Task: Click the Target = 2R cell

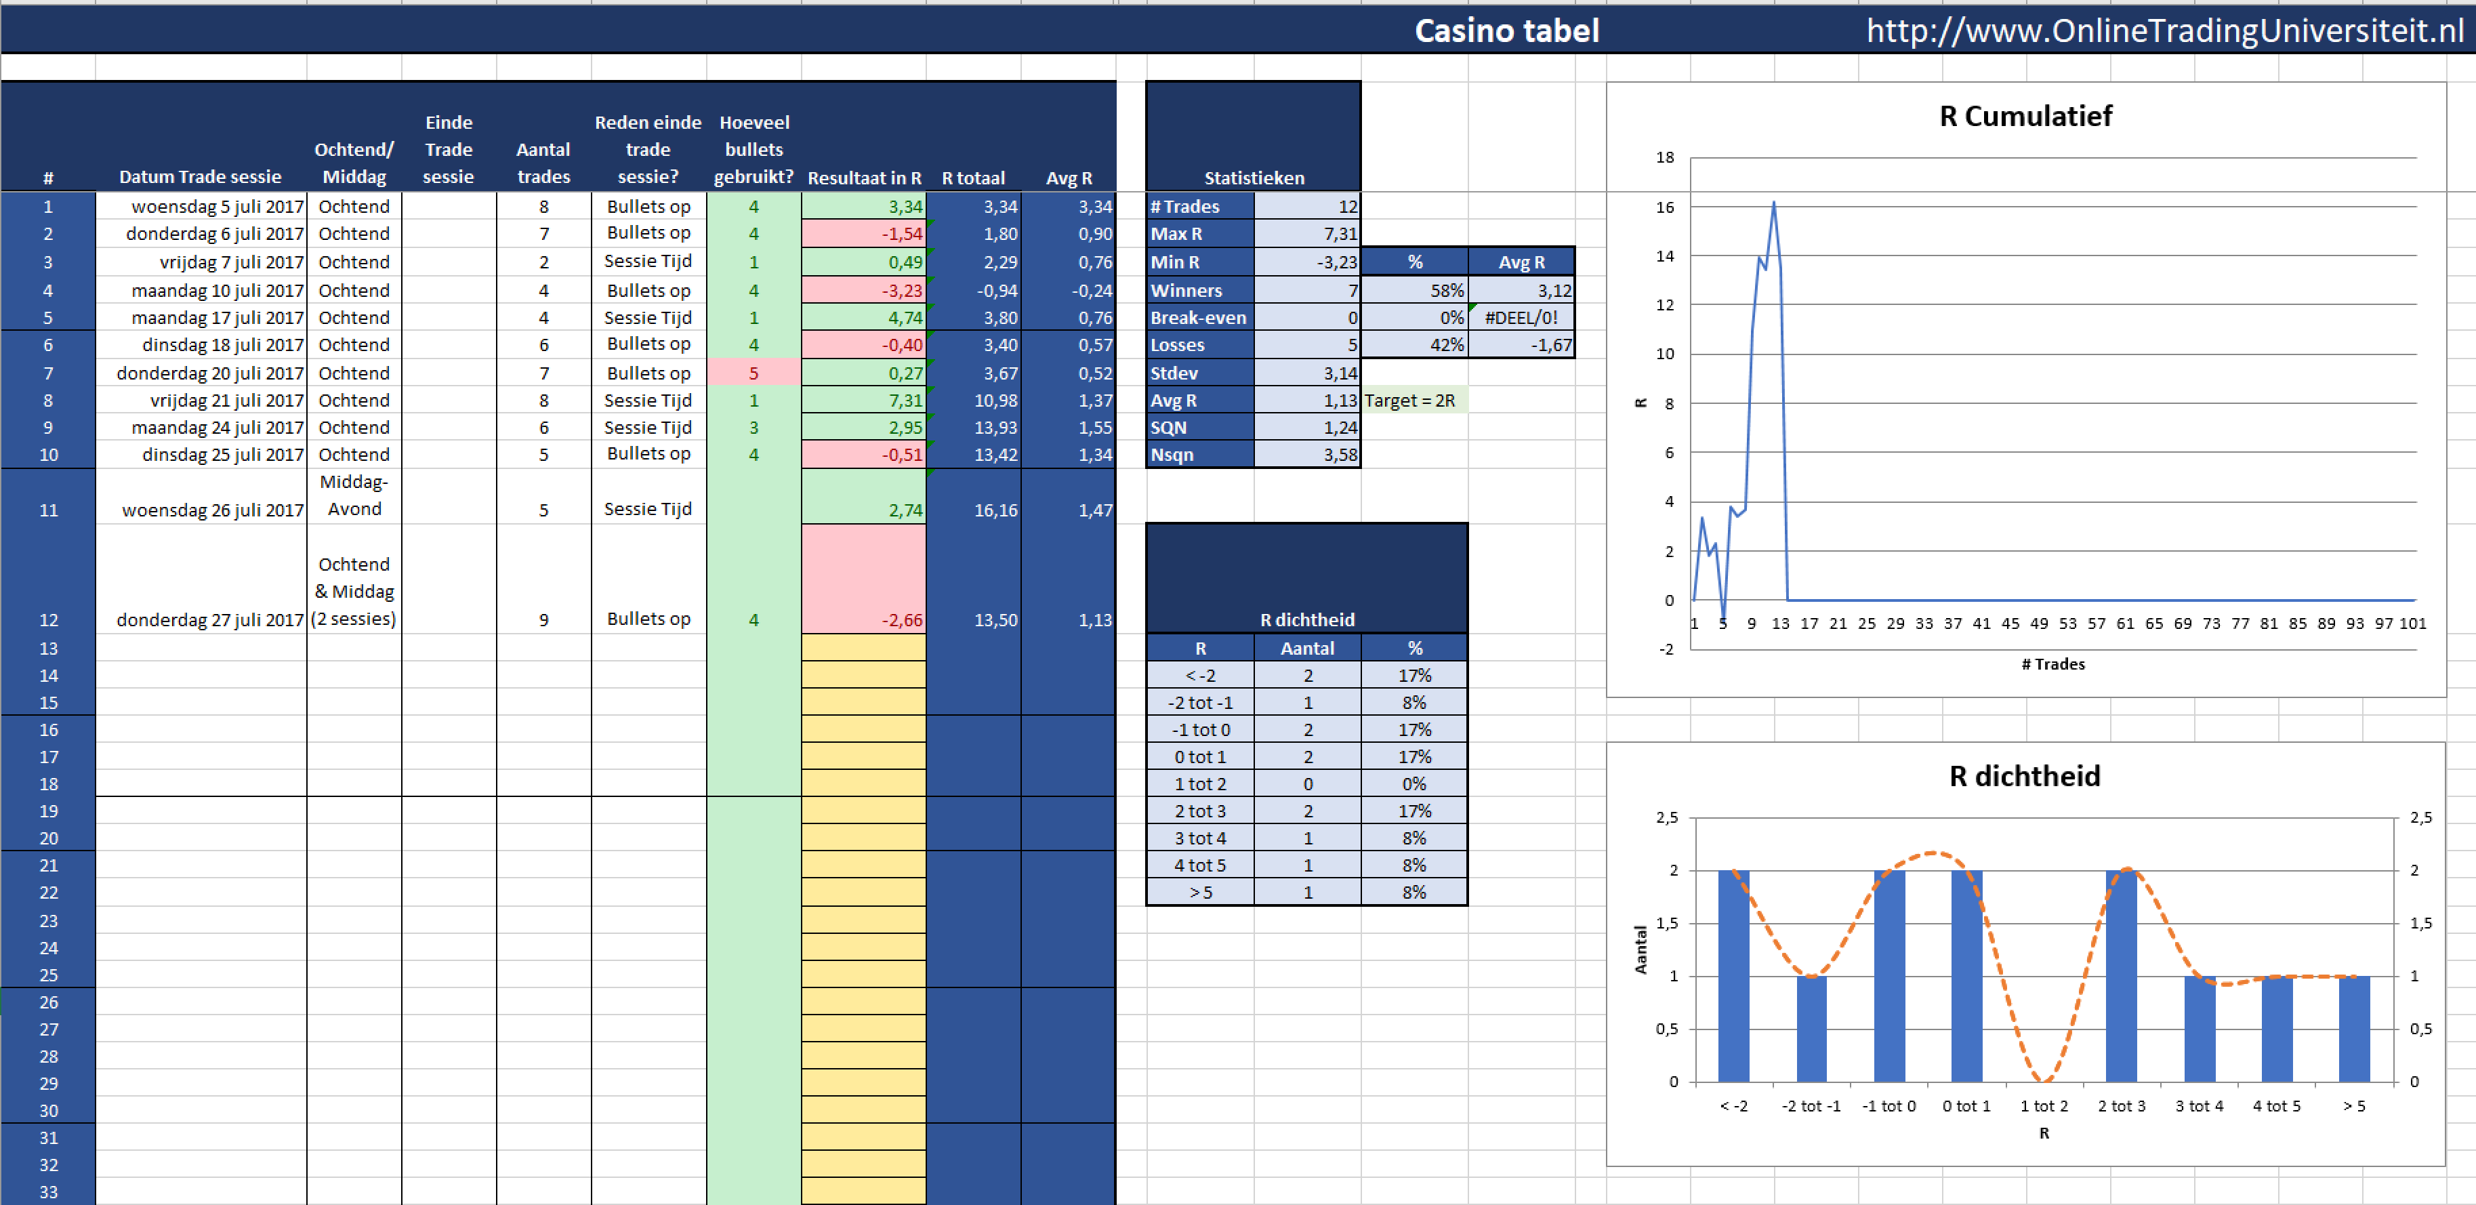Action: click(1414, 400)
